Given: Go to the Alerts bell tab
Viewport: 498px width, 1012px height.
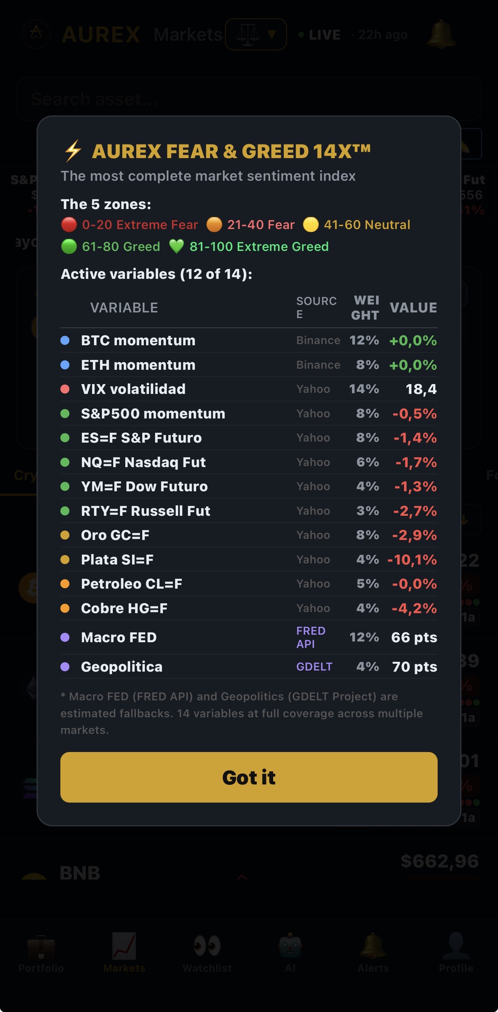Looking at the screenshot, I should (373, 953).
